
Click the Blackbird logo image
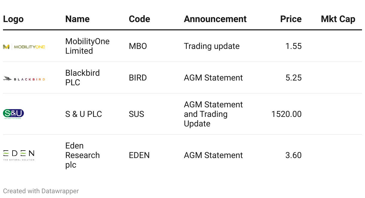click(24, 79)
